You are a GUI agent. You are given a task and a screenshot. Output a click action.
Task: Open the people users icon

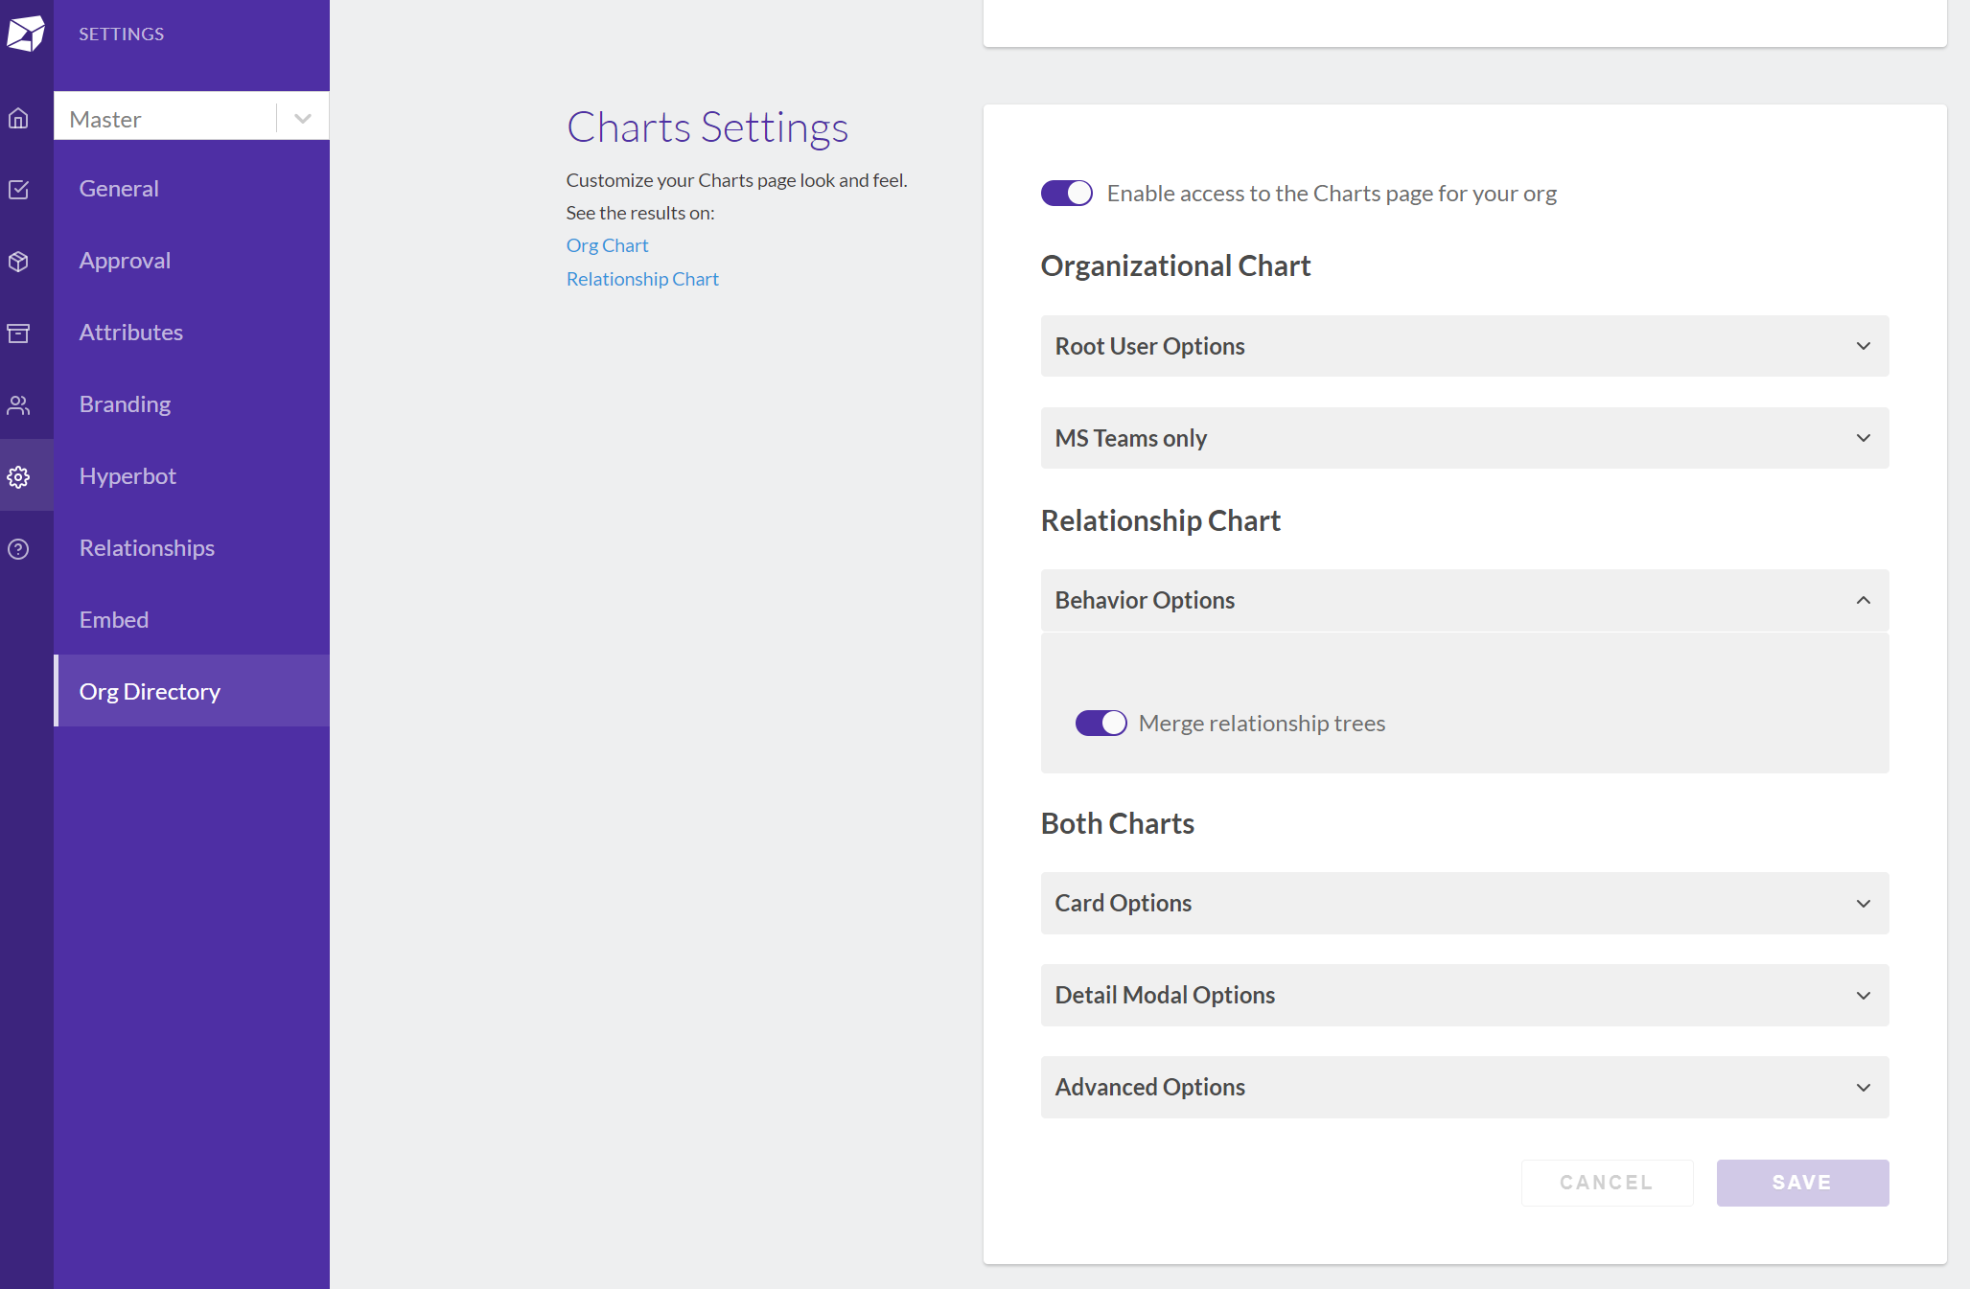pyautogui.click(x=18, y=405)
